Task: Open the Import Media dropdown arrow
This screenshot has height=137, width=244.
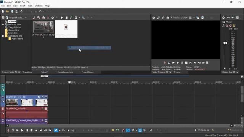Action: tap(26, 18)
